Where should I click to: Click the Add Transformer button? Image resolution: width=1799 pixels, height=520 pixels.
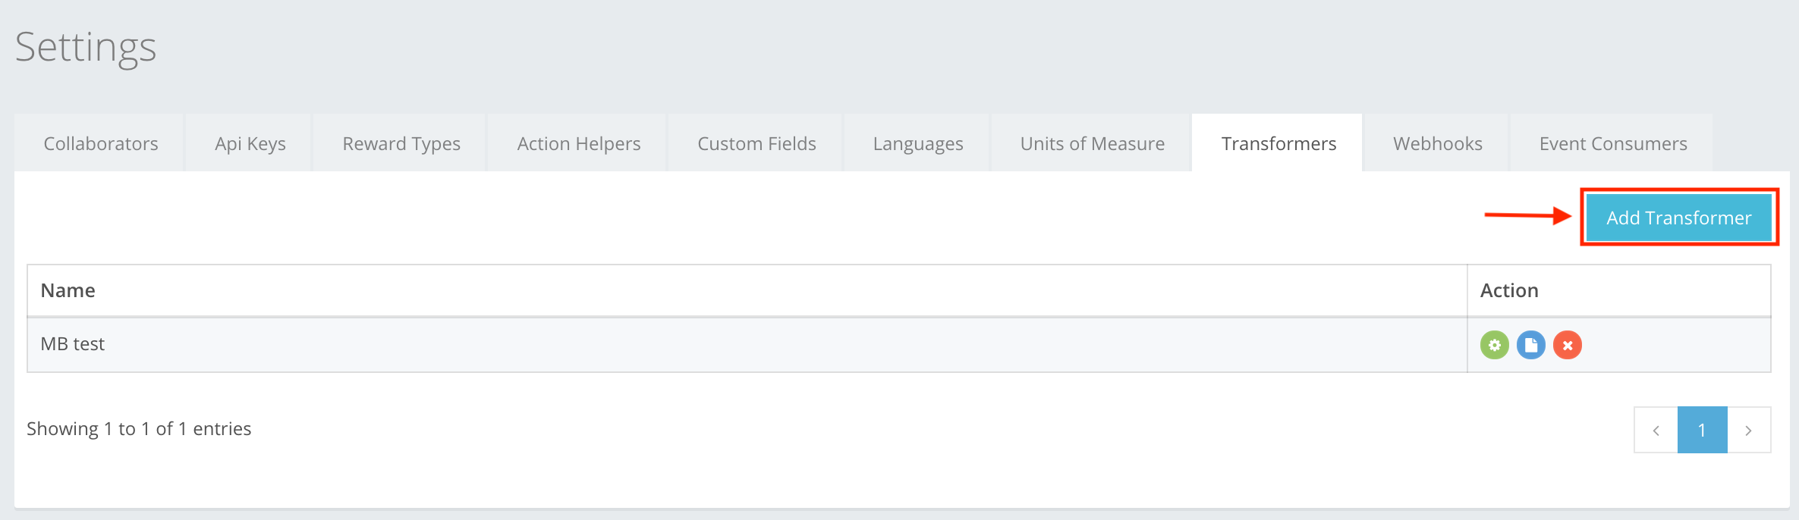click(1678, 218)
